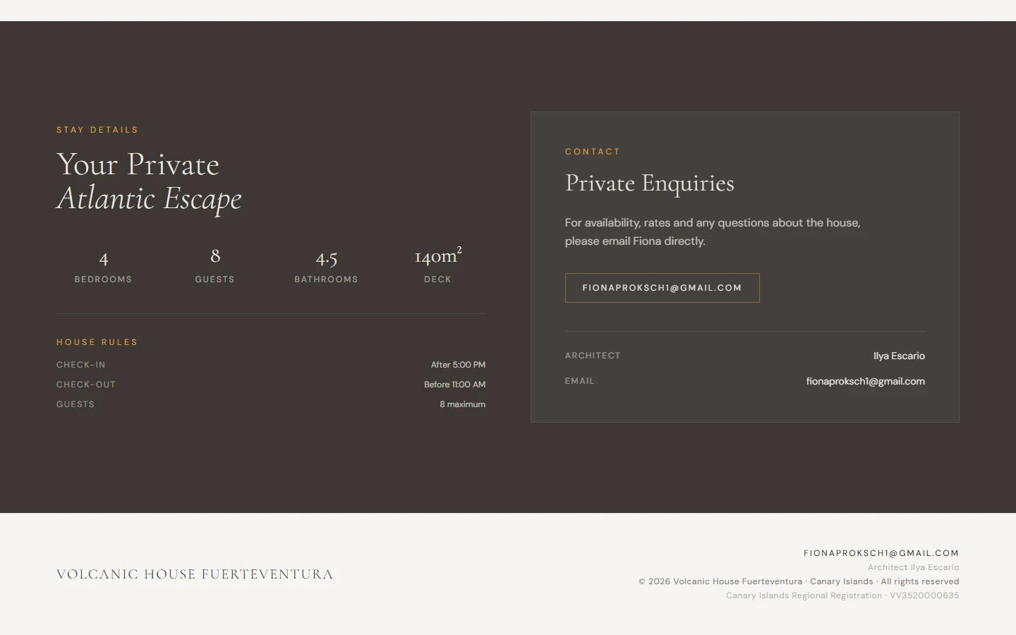Click the 'After 5:00 PM' value
The width and height of the screenshot is (1016, 635).
[458, 365]
